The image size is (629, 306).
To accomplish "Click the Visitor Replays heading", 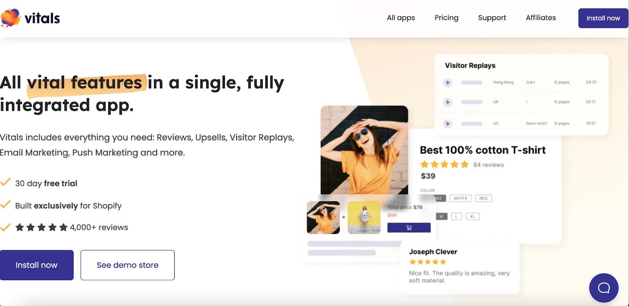I will [470, 66].
